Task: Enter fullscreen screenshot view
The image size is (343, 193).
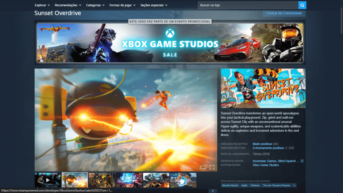Action: [212, 167]
